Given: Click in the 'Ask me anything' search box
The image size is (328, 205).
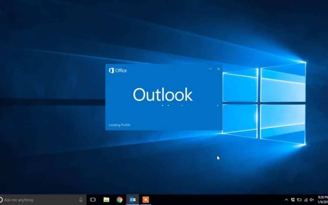Looking at the screenshot, I should 43,200.
